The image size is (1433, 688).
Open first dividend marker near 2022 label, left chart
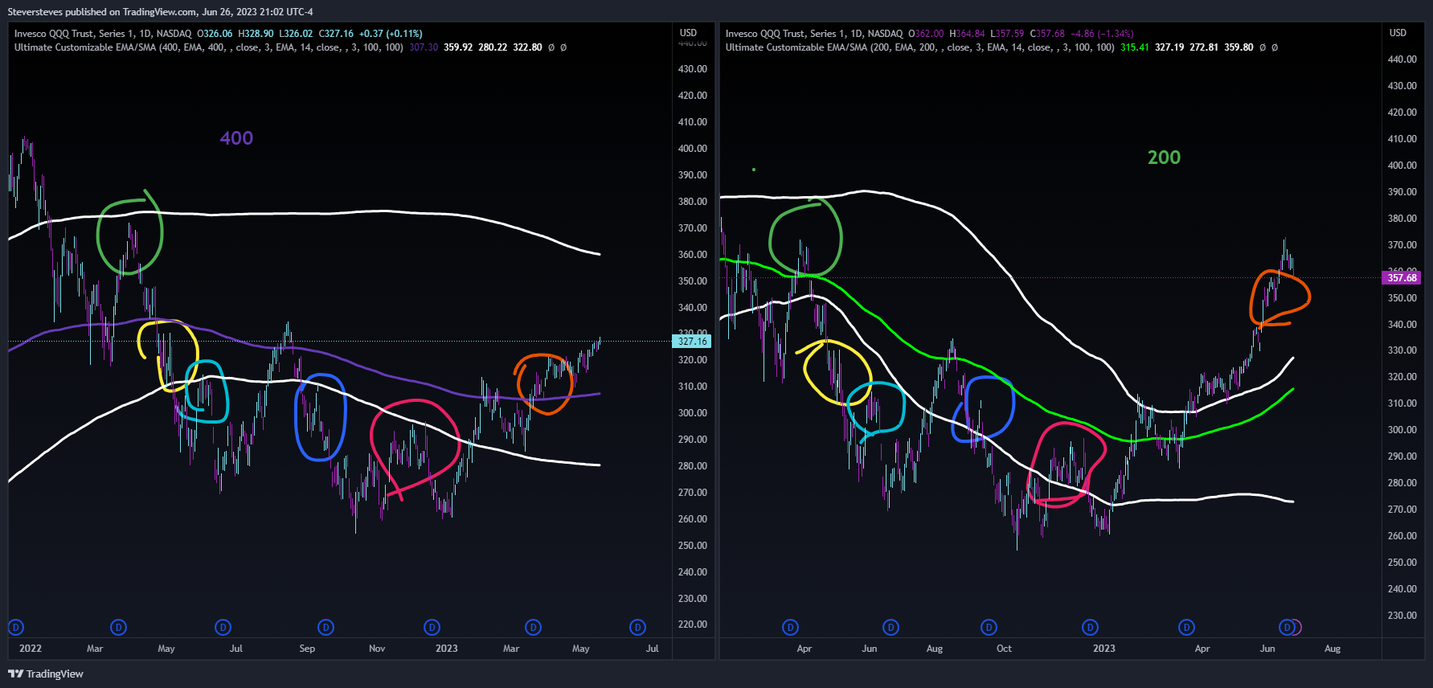[x=16, y=627]
